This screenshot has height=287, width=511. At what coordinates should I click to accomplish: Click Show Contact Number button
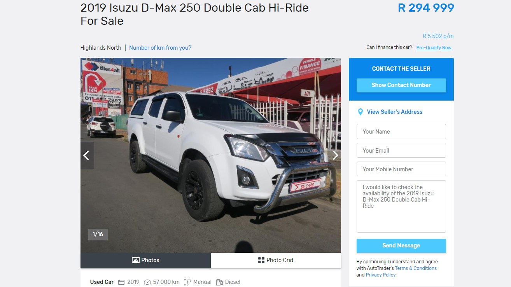(401, 85)
